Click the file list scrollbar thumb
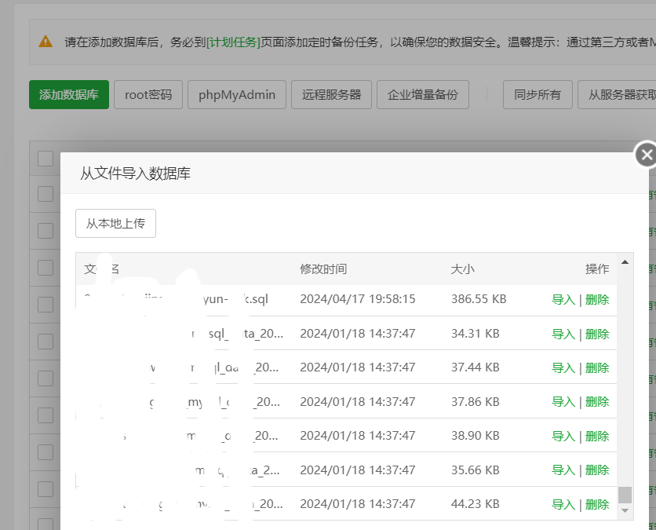The width and height of the screenshot is (656, 530). tap(625, 494)
